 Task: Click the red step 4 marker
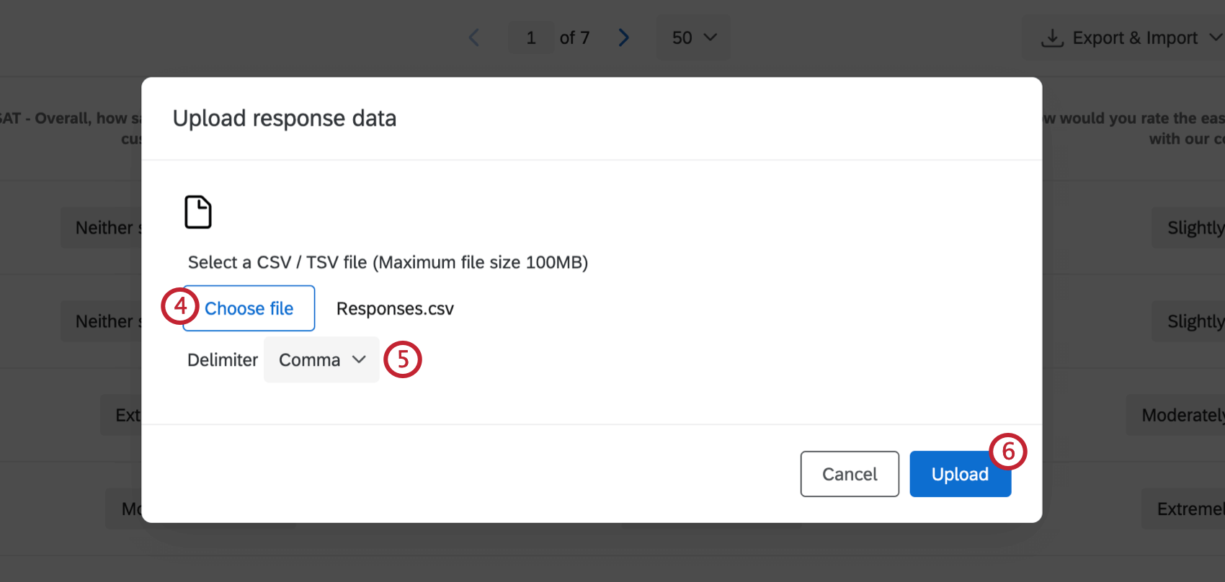[179, 306]
